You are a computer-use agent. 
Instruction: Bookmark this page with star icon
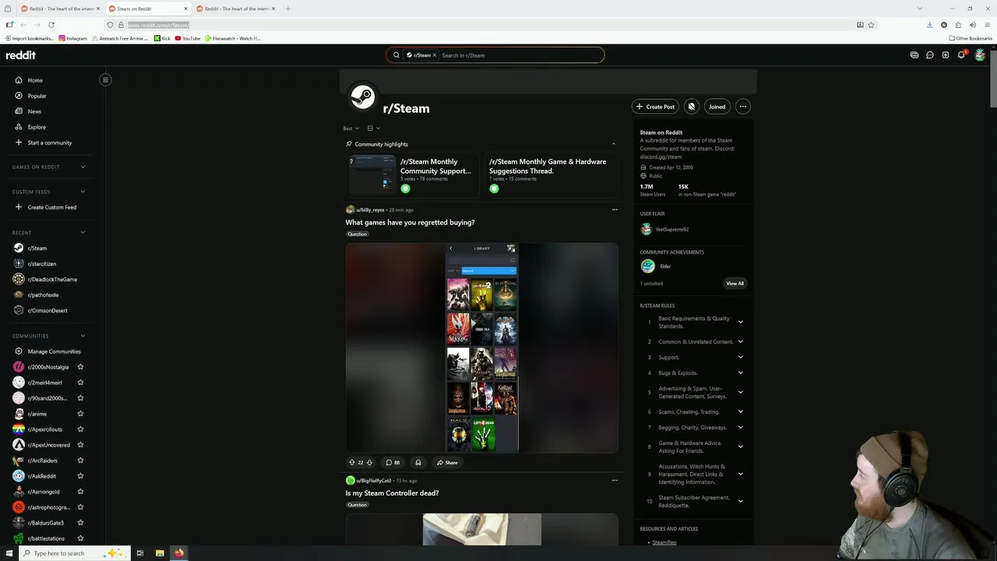[872, 25]
